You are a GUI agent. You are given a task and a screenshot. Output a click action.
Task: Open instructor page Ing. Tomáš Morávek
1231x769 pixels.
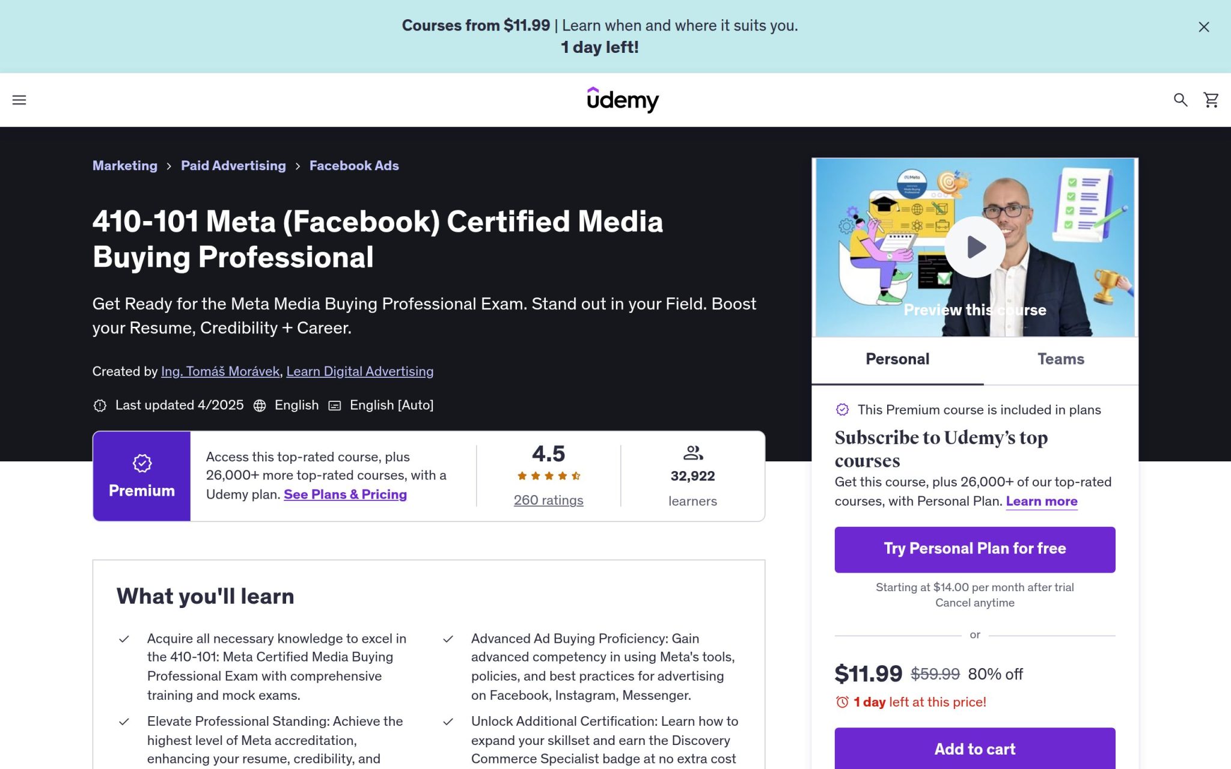(219, 371)
